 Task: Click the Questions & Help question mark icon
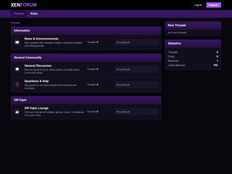[17, 85]
